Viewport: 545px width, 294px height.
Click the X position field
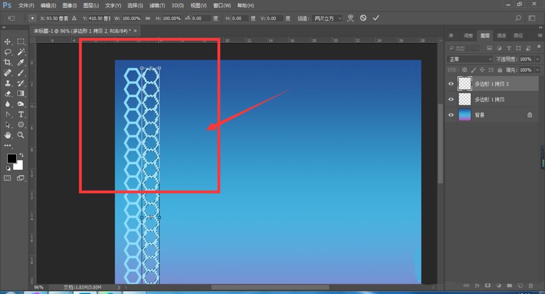(57, 19)
